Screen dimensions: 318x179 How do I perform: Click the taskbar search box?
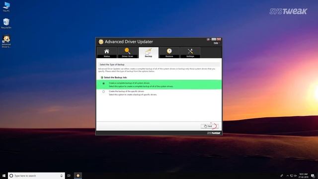coord(36,176)
